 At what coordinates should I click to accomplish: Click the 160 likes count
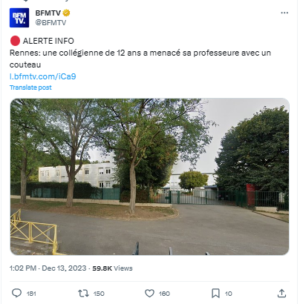tap(164, 294)
